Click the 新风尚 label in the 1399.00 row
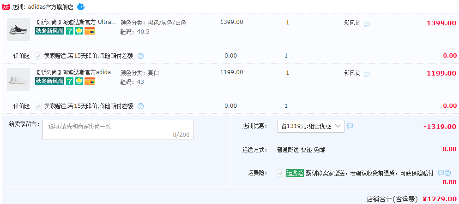459x204 pixels. coord(352,23)
